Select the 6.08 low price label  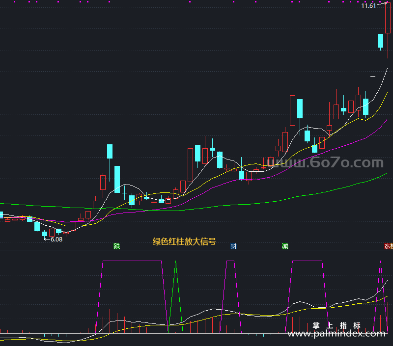(x=56, y=240)
